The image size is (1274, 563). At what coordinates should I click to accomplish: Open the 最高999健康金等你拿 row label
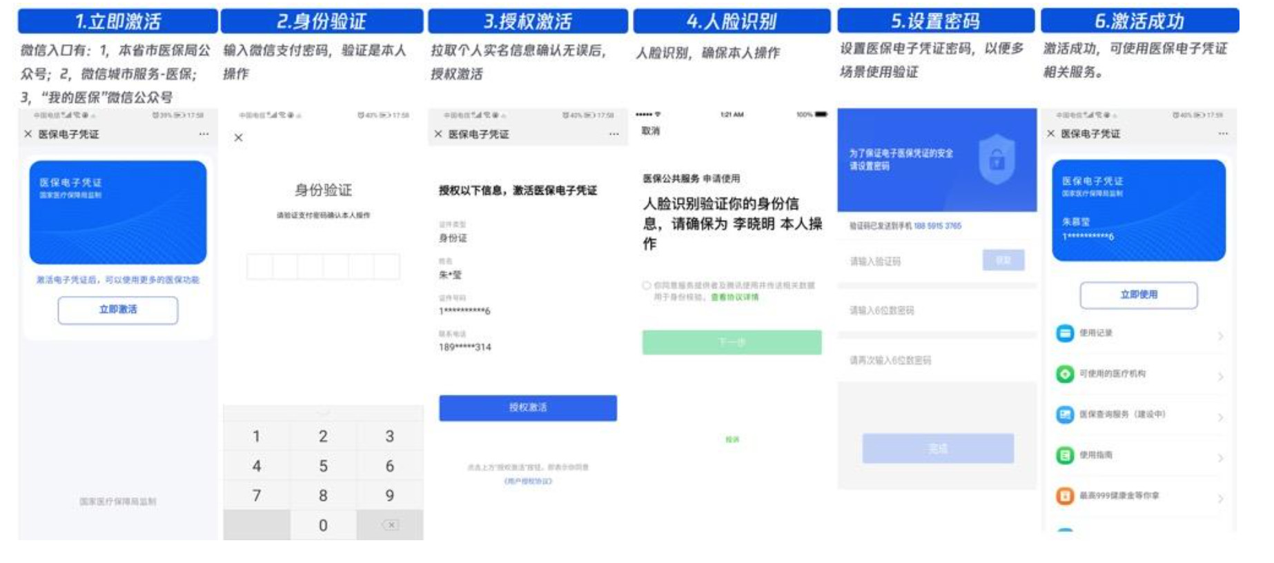coord(1119,495)
